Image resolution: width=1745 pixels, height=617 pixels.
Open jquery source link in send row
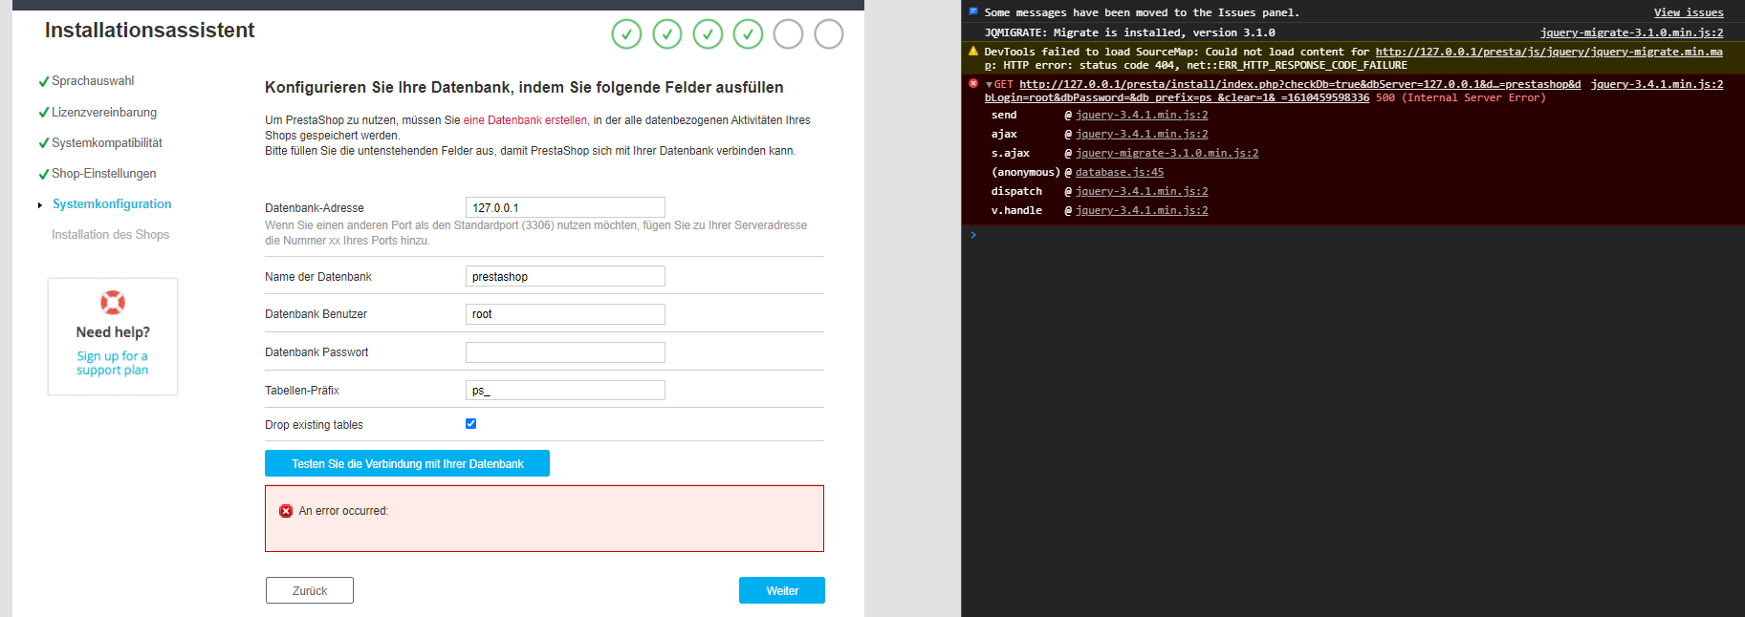coord(1142,115)
